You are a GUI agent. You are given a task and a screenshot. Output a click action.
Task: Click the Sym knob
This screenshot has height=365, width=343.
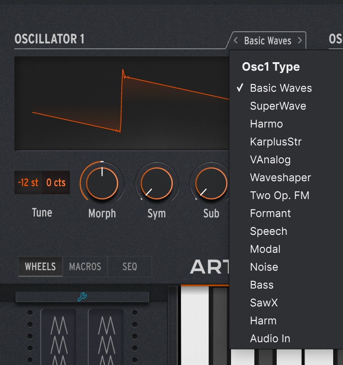point(156,183)
